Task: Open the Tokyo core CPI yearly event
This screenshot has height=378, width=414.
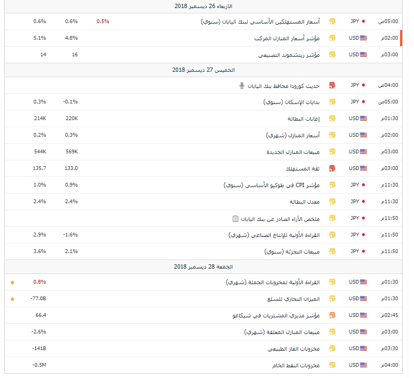Action: coord(272,186)
